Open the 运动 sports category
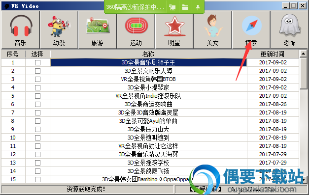Image resolution: width=309 pixels, height=195 pixels. pyautogui.click(x=136, y=29)
